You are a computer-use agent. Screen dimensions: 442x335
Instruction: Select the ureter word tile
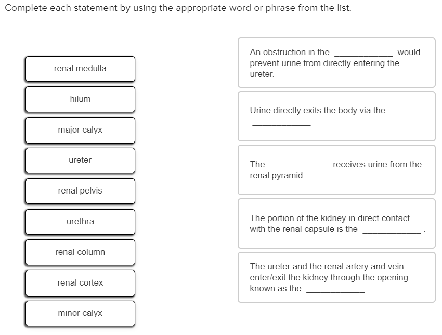click(80, 160)
